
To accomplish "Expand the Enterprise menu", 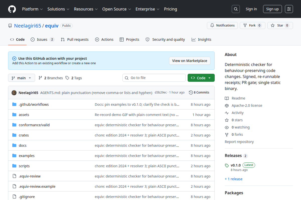I will click(147, 9).
